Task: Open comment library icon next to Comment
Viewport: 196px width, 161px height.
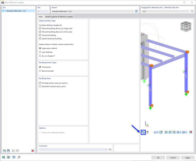Action: point(110,149)
